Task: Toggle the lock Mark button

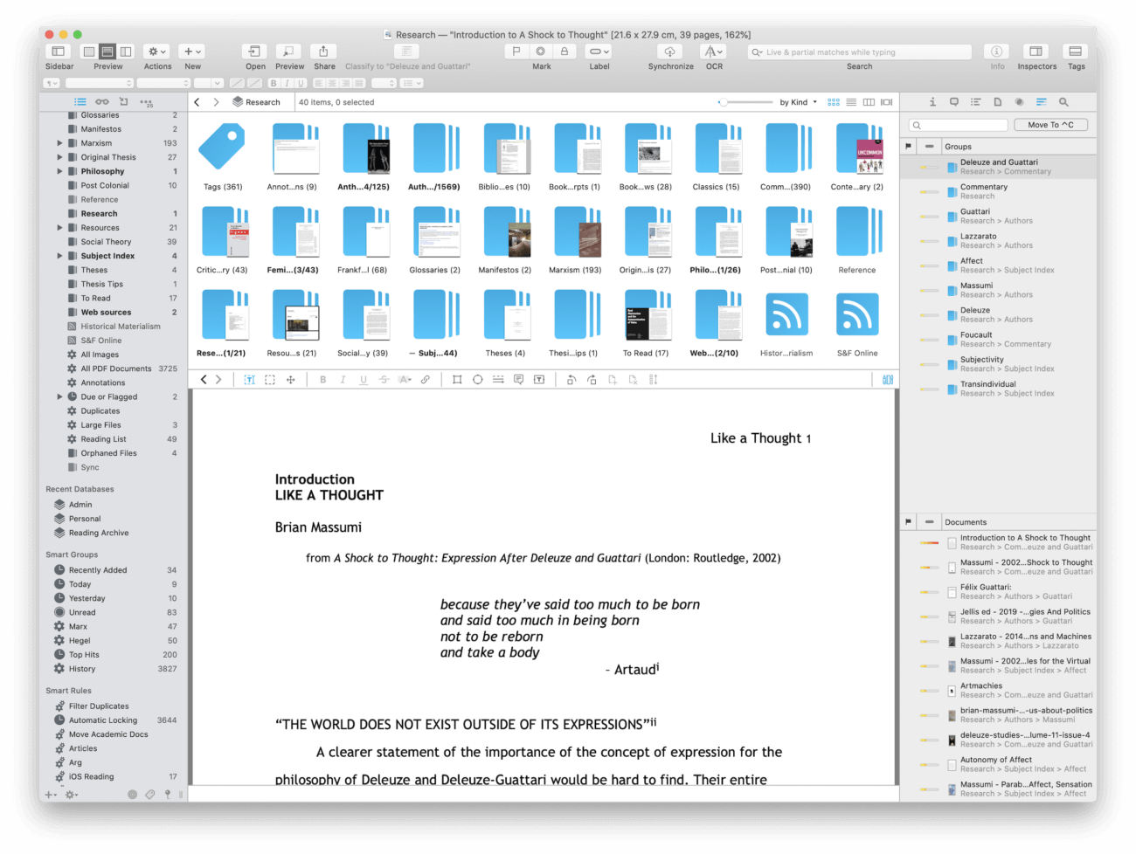Action: [x=565, y=52]
